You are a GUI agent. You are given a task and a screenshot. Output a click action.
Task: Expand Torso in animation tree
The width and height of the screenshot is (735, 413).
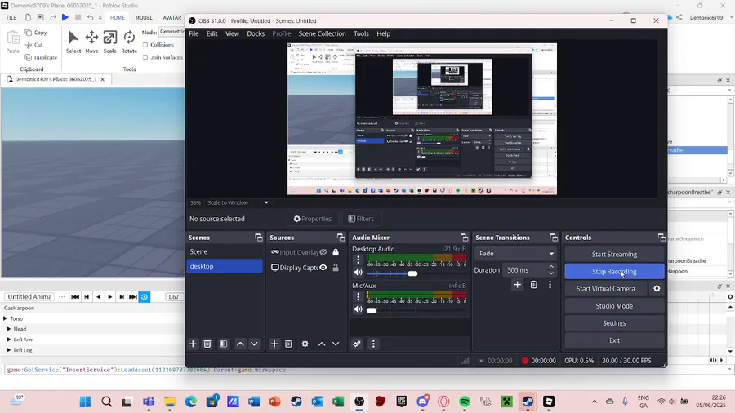pos(5,318)
